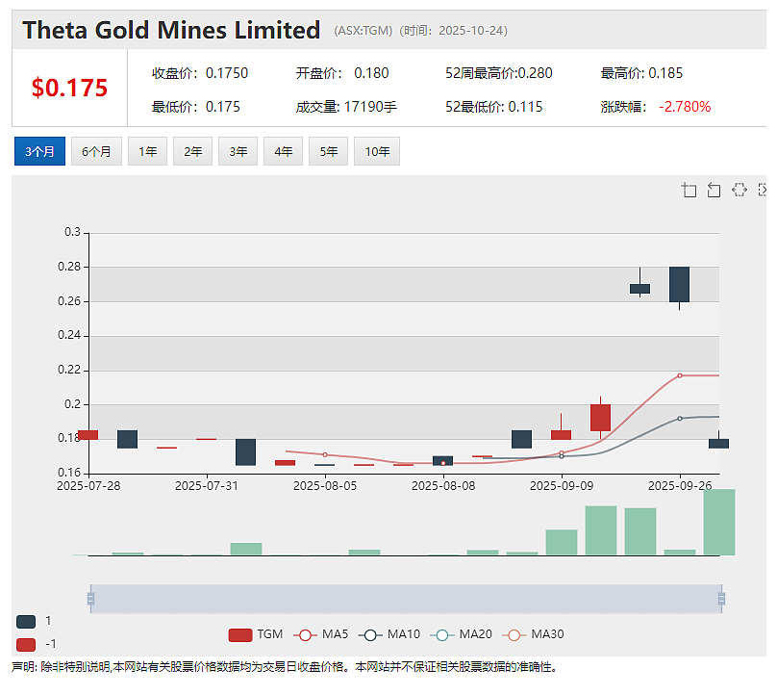777x695 pixels.
Task: Click the 0.28 y-axis label
Action: pos(69,267)
